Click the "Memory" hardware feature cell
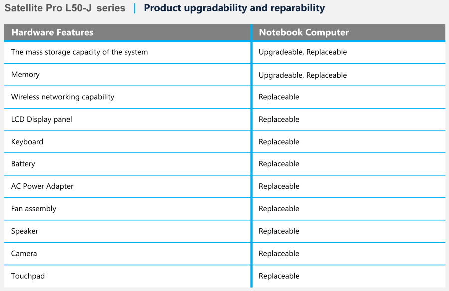This screenshot has width=449, height=291. pos(25,75)
